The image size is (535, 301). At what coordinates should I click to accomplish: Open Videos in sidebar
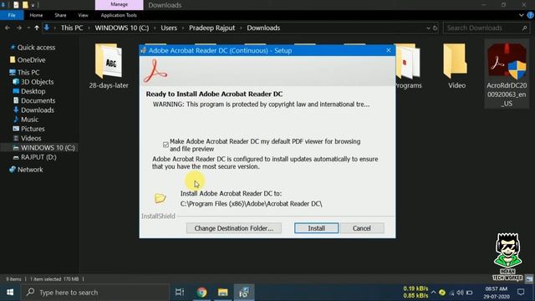click(x=31, y=138)
